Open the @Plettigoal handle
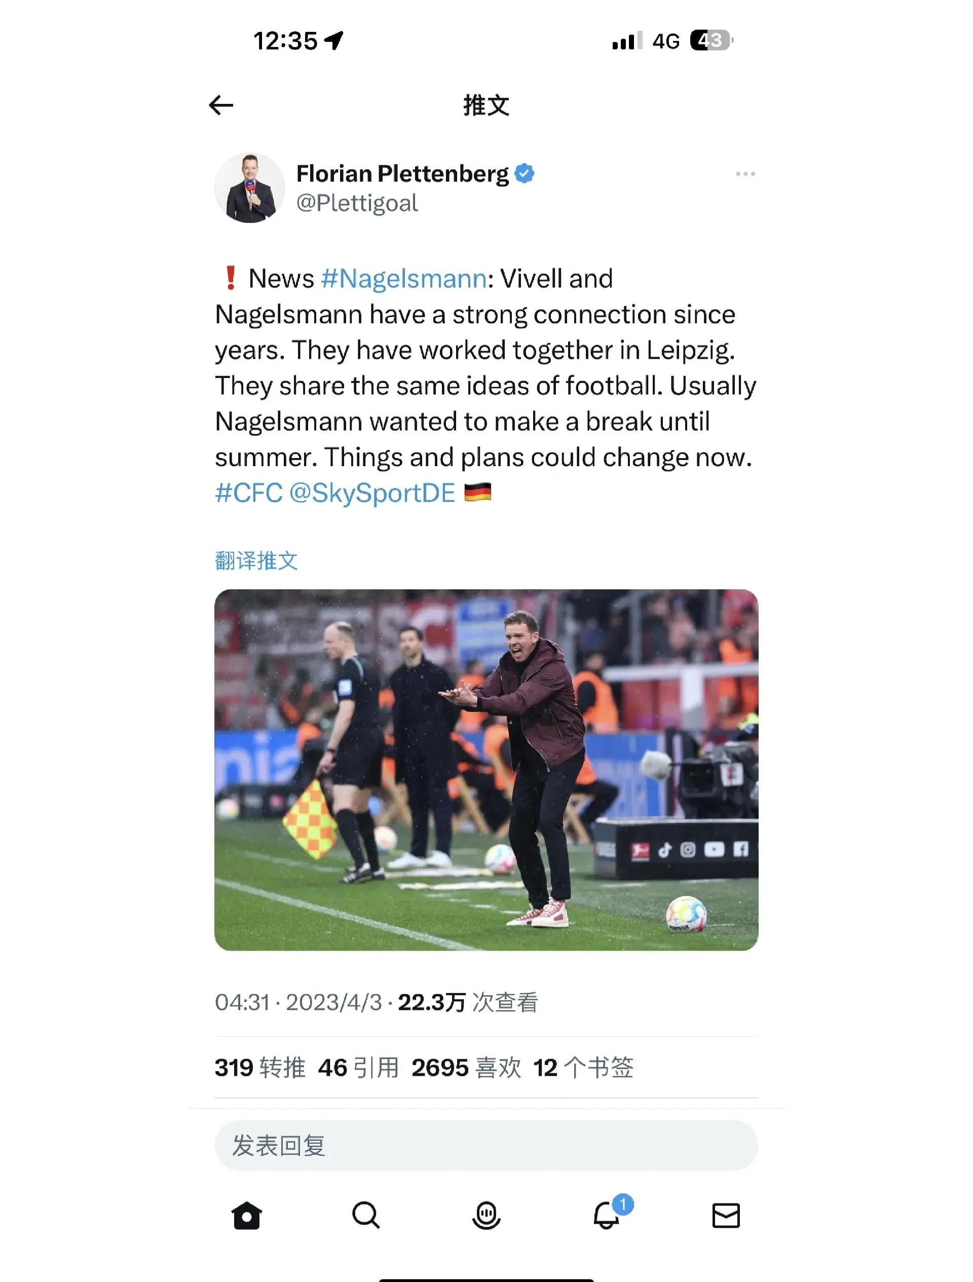973x1282 pixels. 357,203
